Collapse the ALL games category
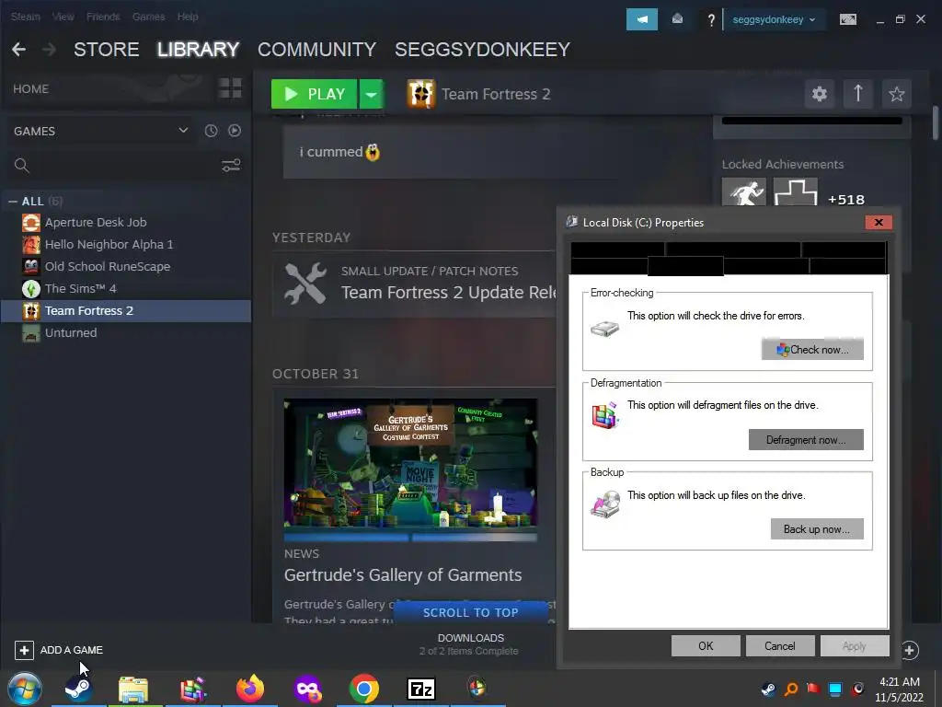 (13, 202)
